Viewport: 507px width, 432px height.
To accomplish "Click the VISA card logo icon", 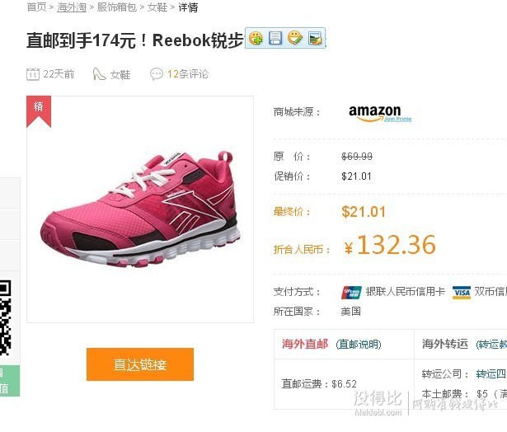I will pos(462,293).
